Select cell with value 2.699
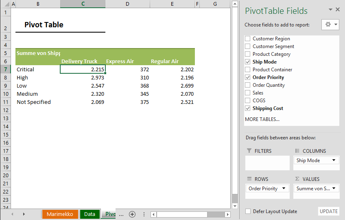345x220 pixels. pyautogui.click(x=172, y=86)
